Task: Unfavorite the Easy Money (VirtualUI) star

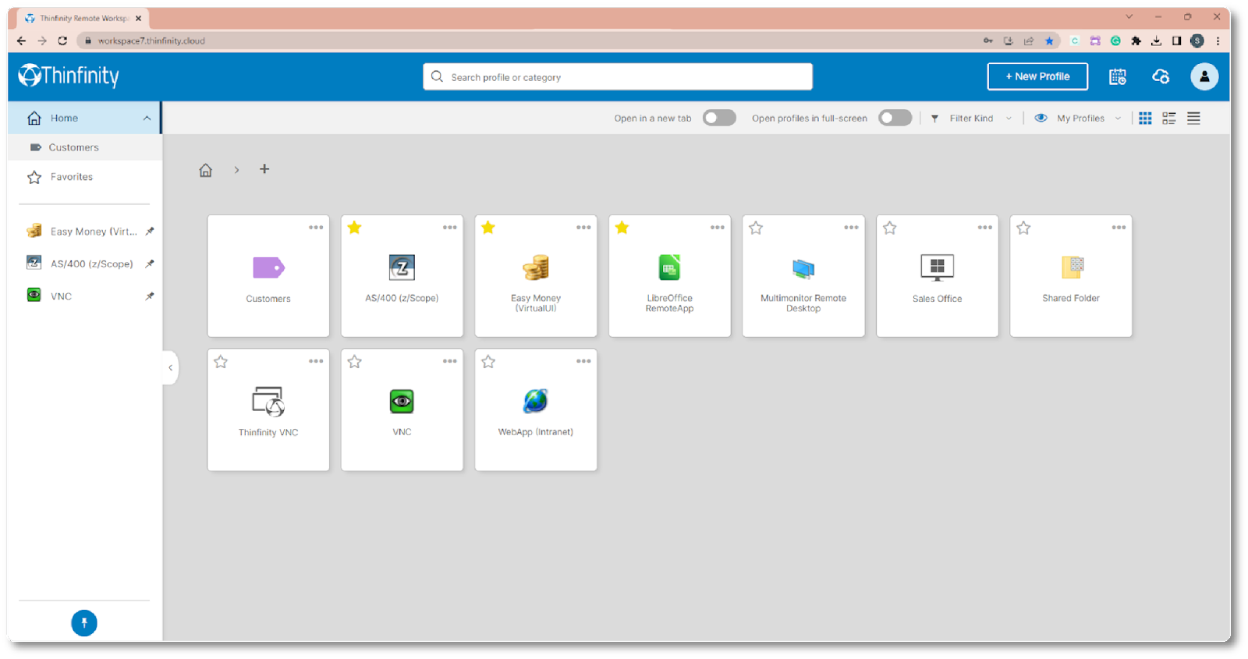Action: tap(488, 228)
